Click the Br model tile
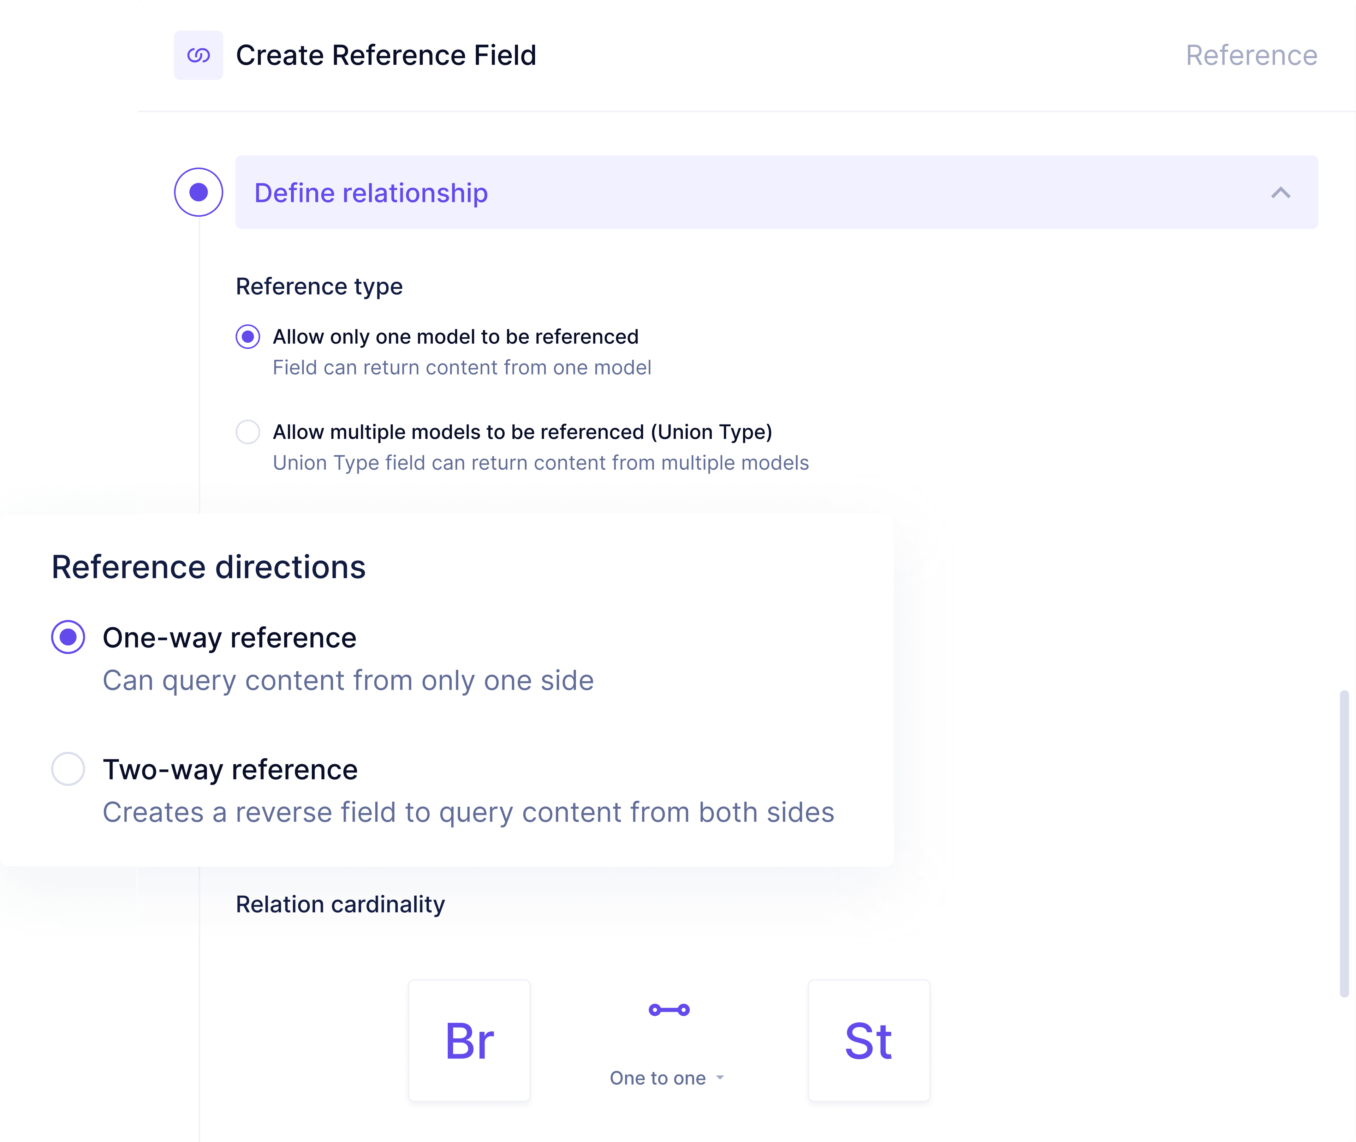Screen dimensions: 1356x1142 tap(469, 1040)
